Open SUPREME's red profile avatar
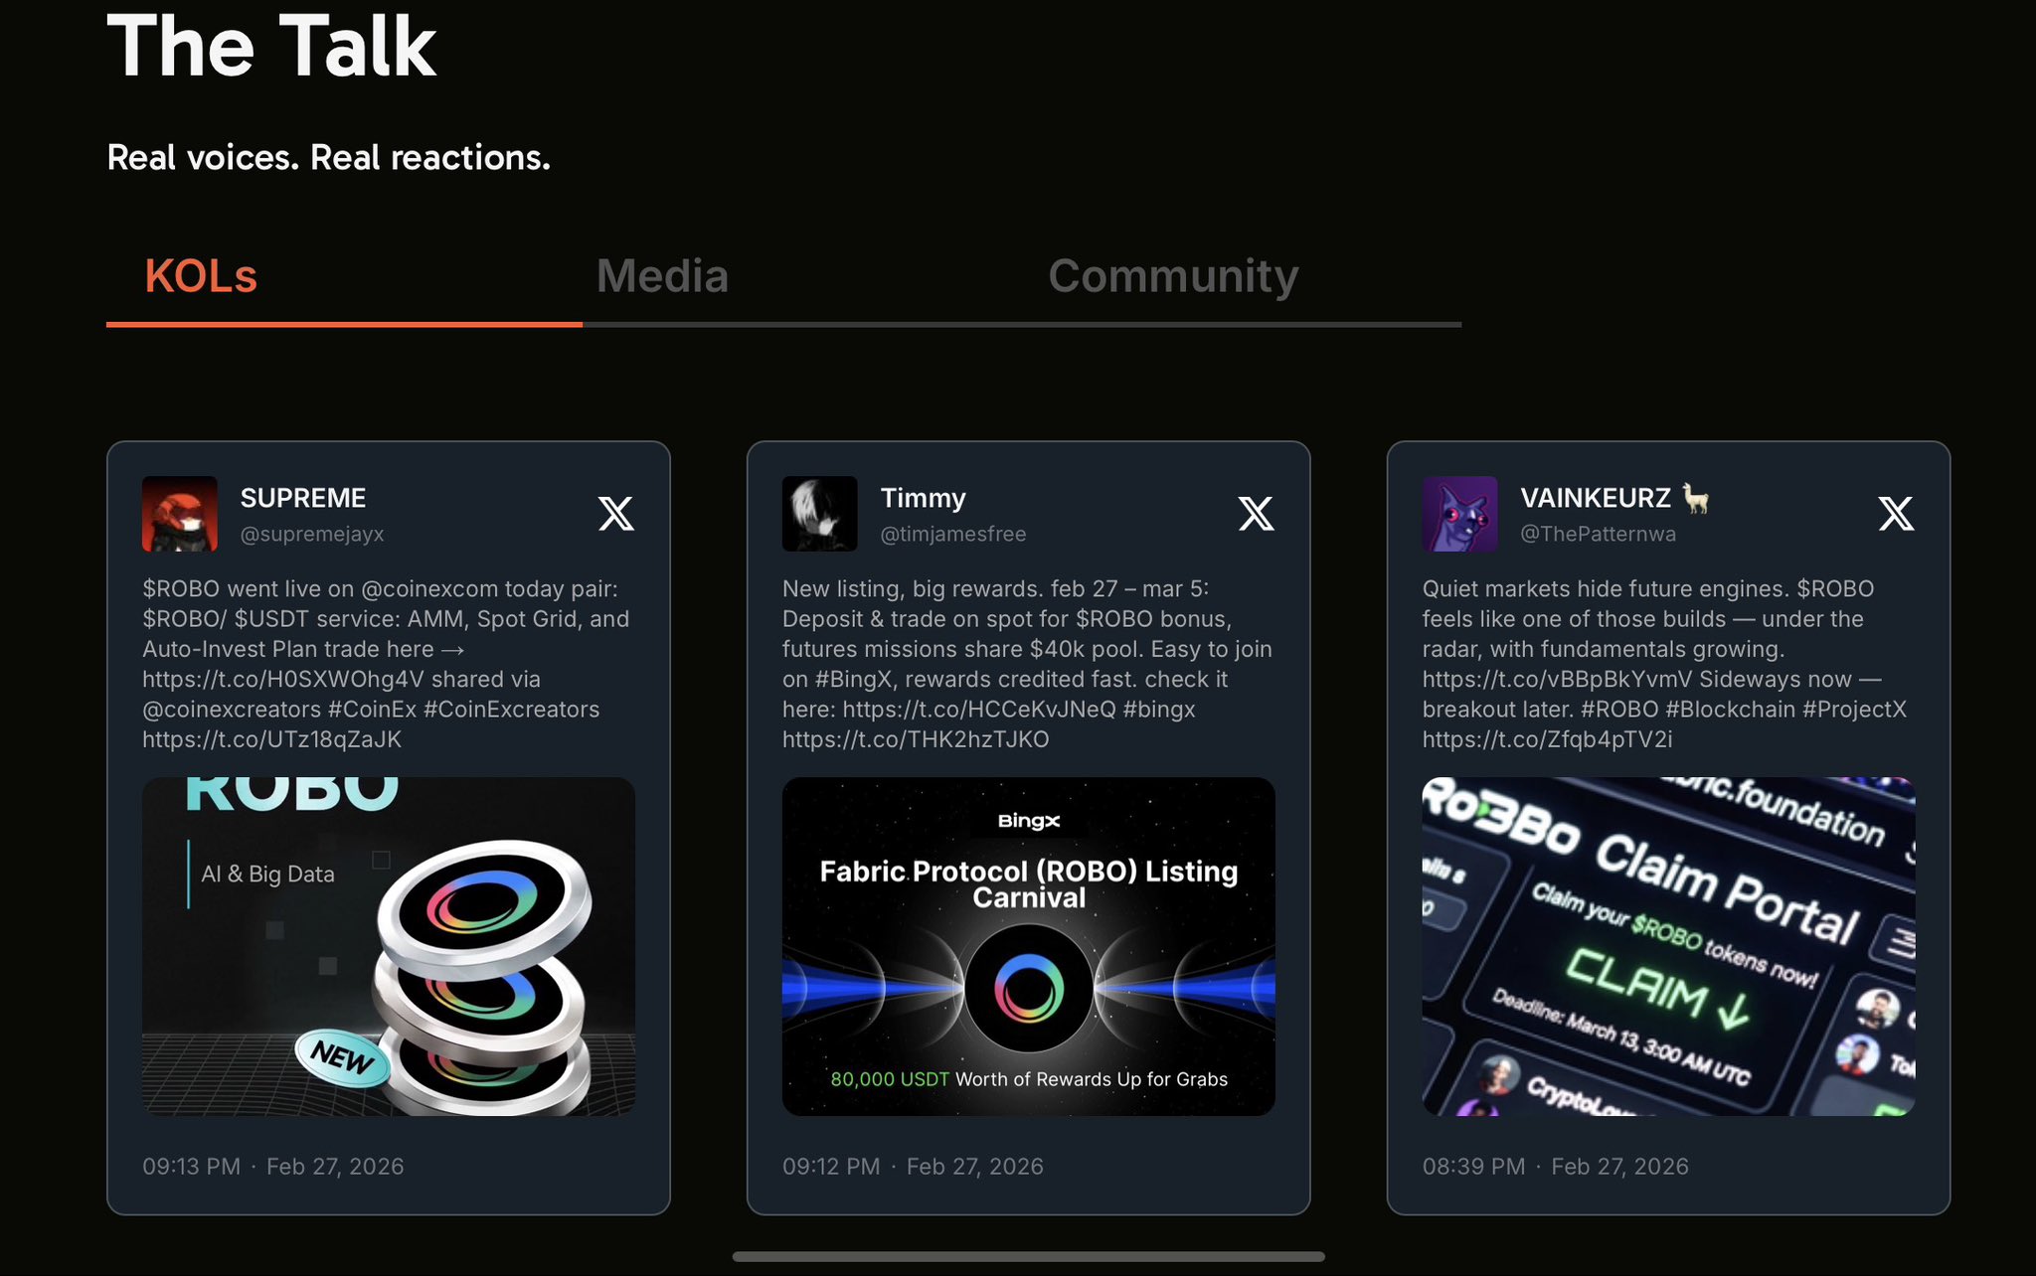Image resolution: width=2036 pixels, height=1276 pixels. point(180,514)
